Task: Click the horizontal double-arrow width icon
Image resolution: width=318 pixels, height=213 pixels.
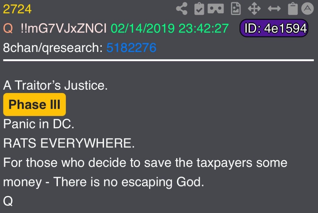Action: tap(274, 9)
